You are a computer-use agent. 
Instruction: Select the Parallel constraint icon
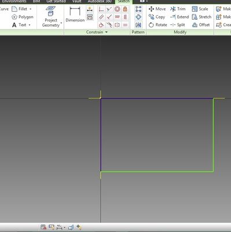(101, 17)
